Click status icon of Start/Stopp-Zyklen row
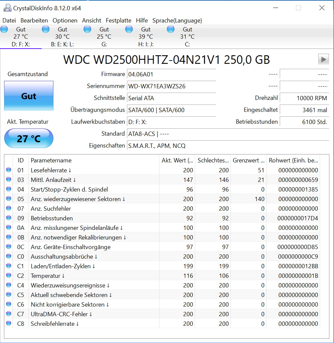This screenshot has width=334, height=343. [x=9, y=189]
